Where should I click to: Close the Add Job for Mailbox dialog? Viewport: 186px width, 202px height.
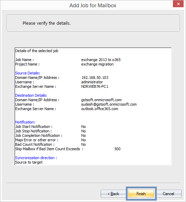coord(178,4)
